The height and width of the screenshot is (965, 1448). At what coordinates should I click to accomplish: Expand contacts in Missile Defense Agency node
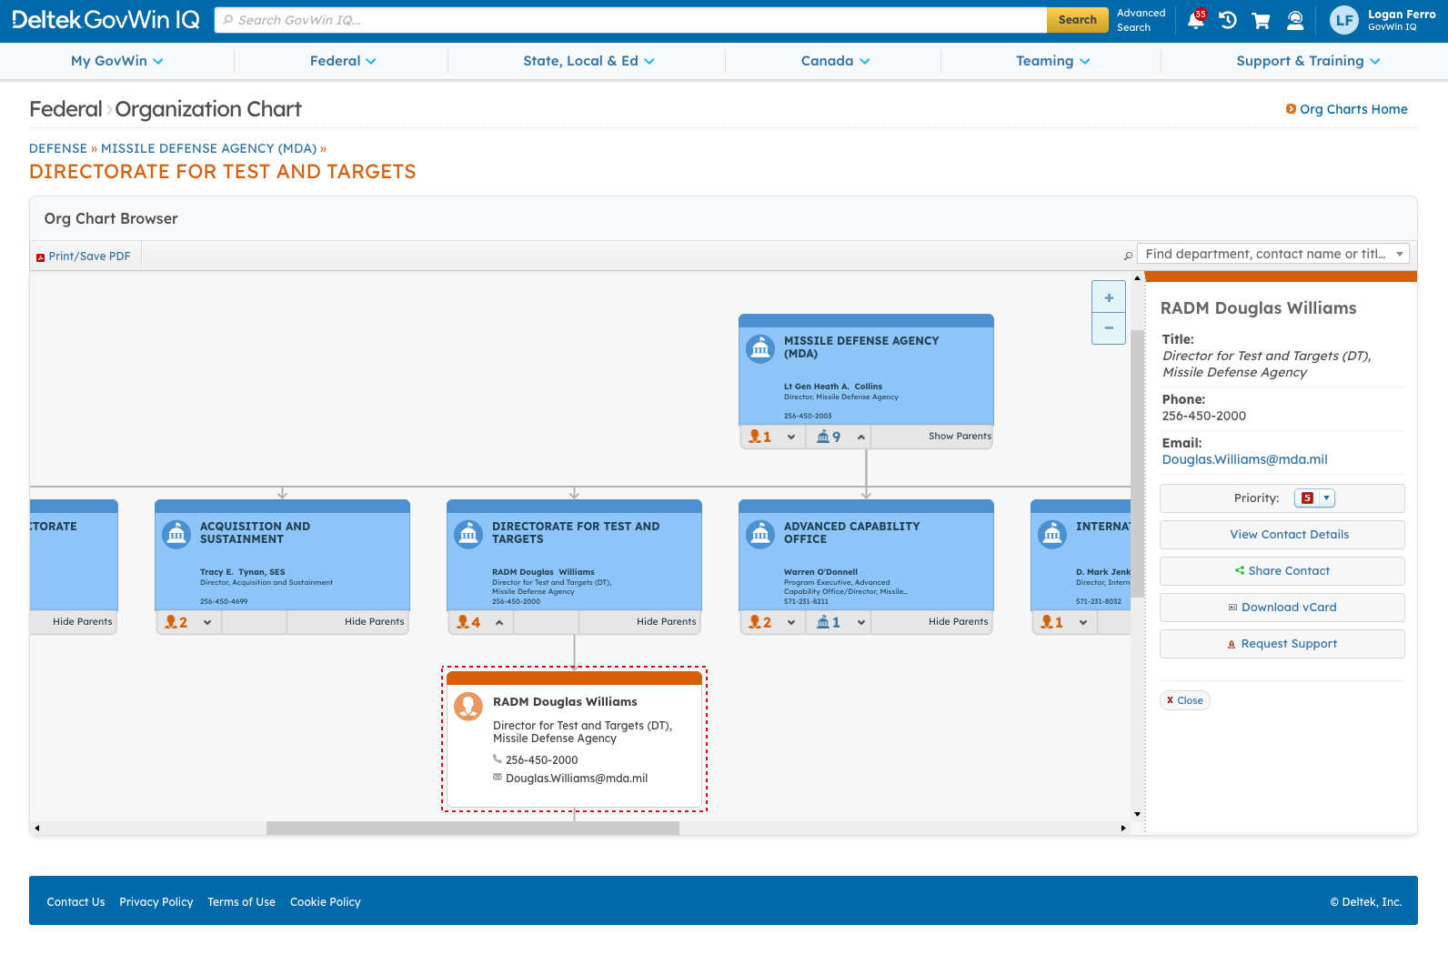tap(791, 437)
